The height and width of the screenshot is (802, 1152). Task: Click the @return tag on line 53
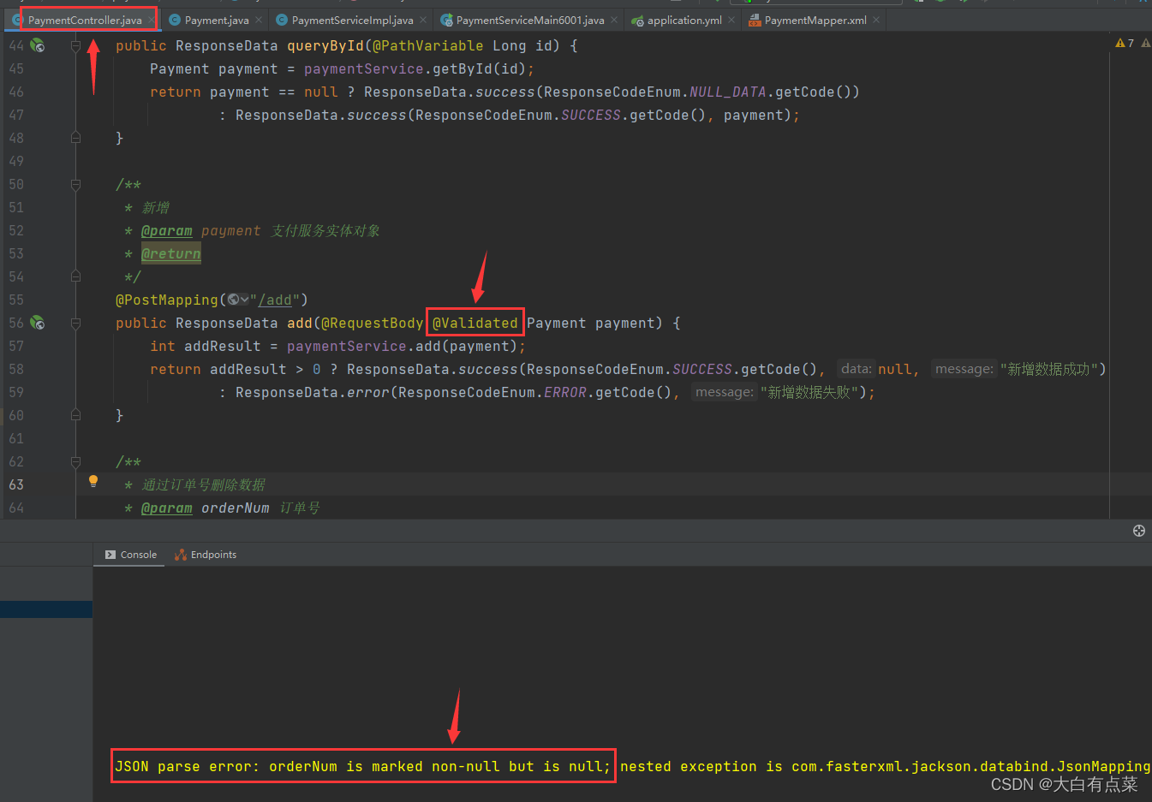[170, 253]
